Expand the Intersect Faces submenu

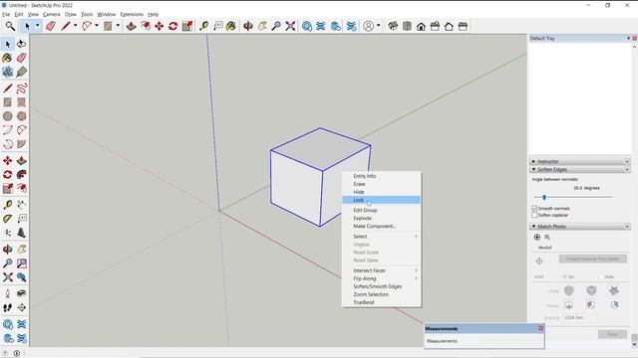(381, 270)
